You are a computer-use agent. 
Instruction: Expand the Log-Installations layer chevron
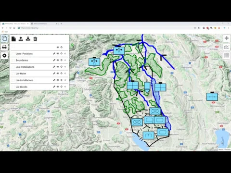[x=65, y=67]
